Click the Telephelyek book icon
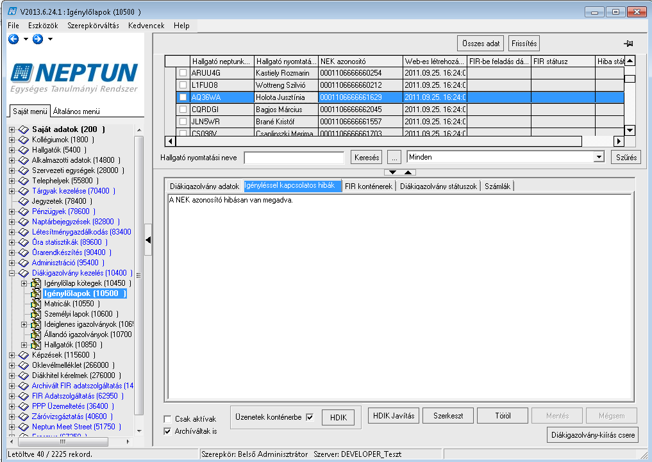 click(x=24, y=181)
